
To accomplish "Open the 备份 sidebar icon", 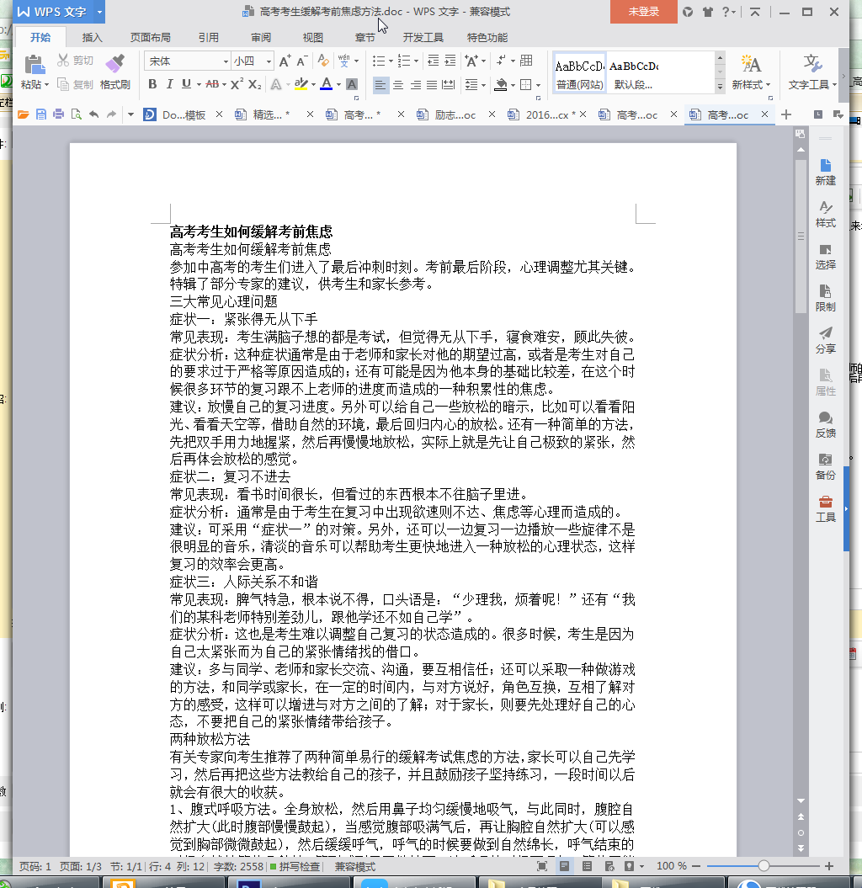I will point(825,466).
